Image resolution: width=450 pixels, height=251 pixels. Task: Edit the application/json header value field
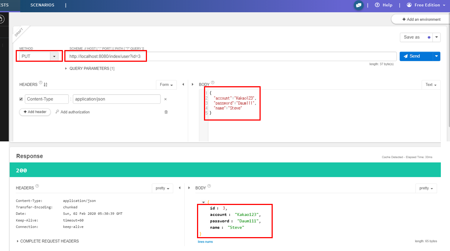coord(117,99)
